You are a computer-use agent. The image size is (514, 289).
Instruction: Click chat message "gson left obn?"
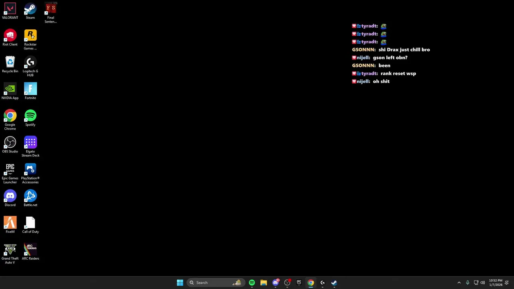click(x=390, y=58)
